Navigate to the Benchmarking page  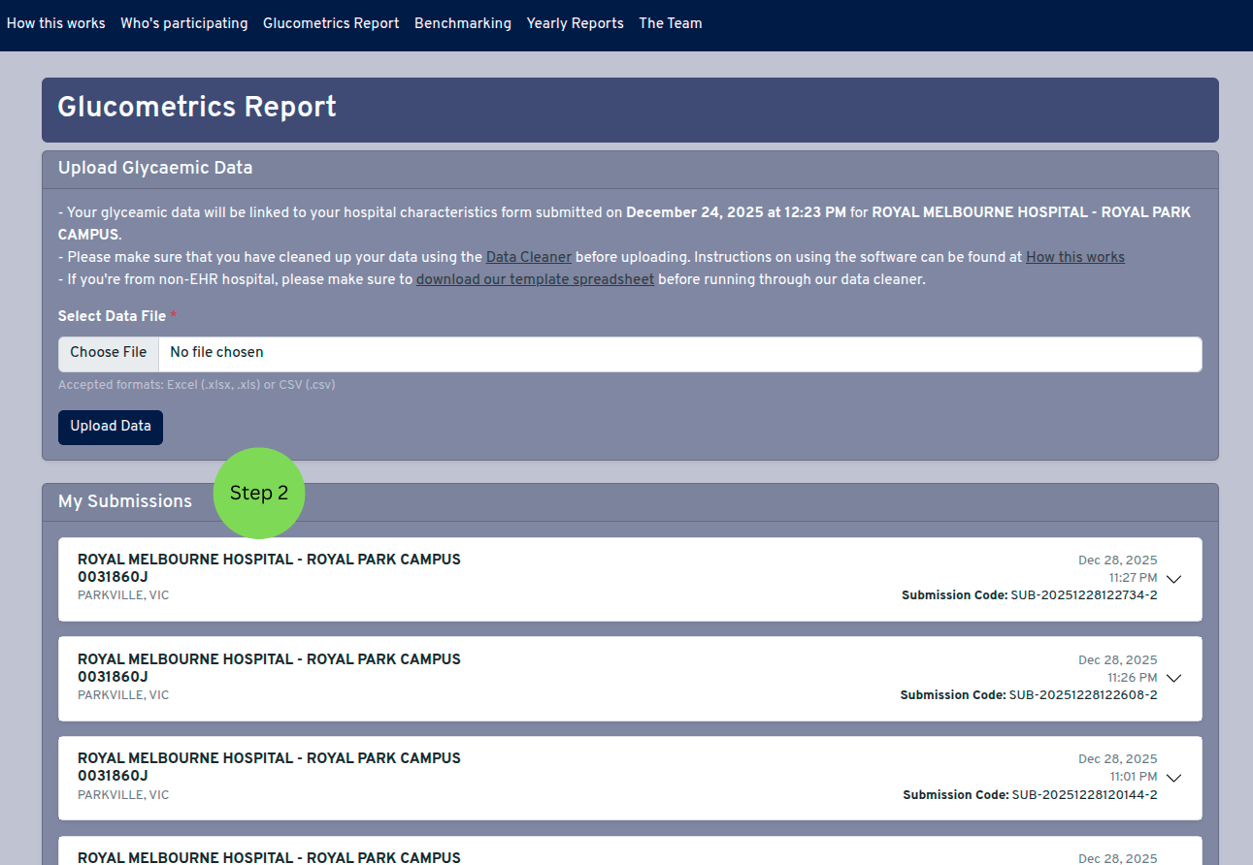click(x=462, y=23)
